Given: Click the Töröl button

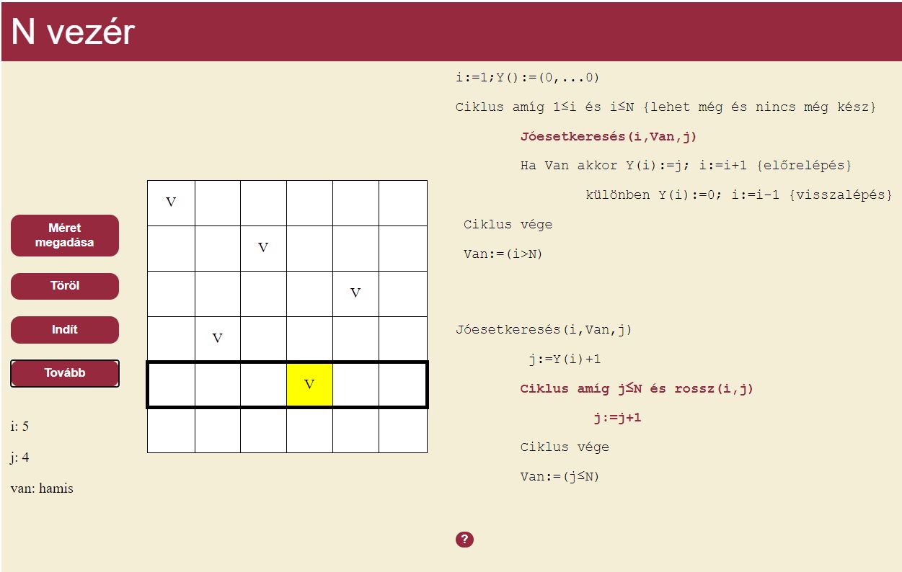Looking at the screenshot, I should click(x=65, y=286).
